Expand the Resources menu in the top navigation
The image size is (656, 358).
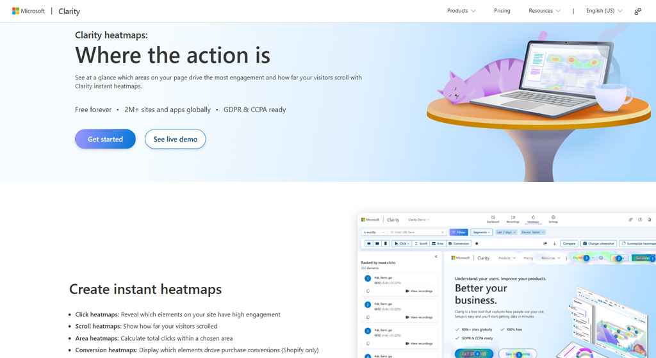(x=545, y=11)
